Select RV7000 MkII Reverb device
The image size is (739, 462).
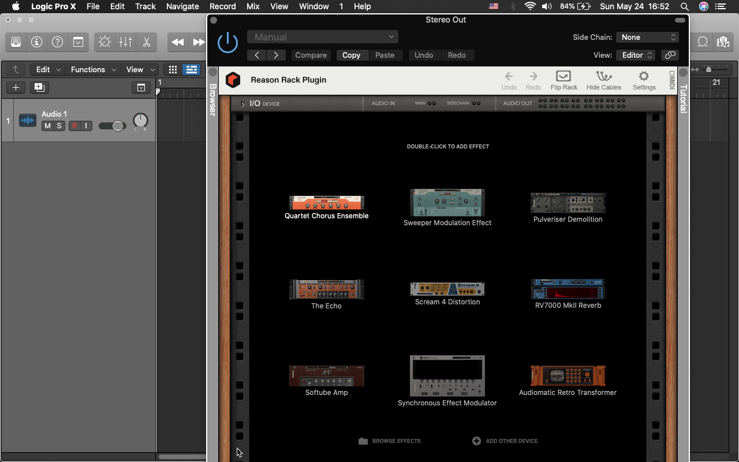coord(568,295)
